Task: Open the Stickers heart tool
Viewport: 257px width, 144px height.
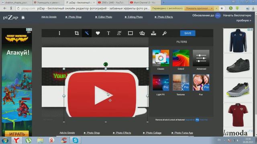Action: (98, 33)
